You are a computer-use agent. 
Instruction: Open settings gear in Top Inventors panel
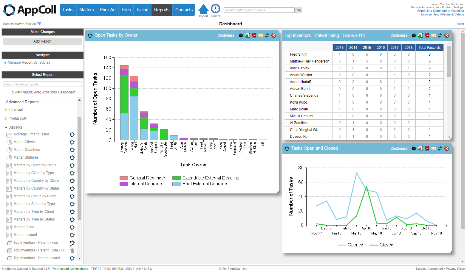click(x=414, y=35)
